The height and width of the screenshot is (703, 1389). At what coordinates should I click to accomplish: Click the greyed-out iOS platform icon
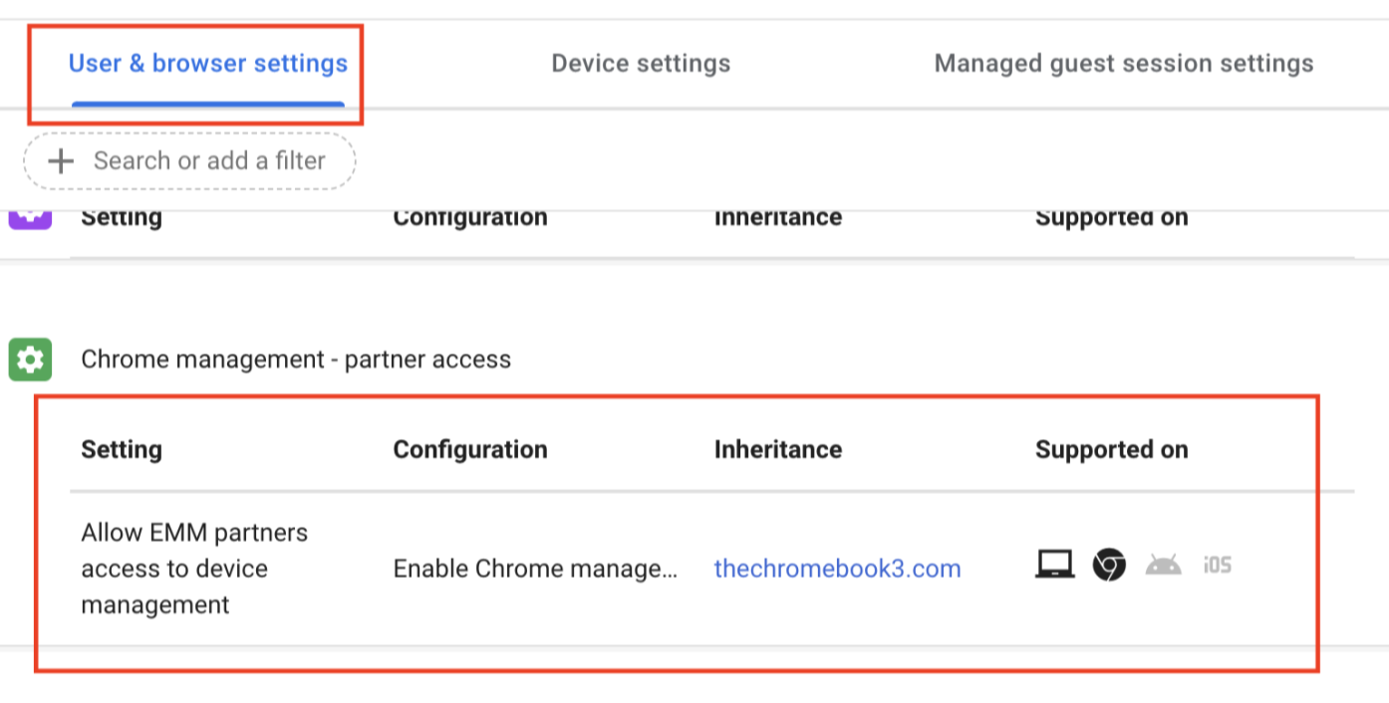pyautogui.click(x=1217, y=566)
